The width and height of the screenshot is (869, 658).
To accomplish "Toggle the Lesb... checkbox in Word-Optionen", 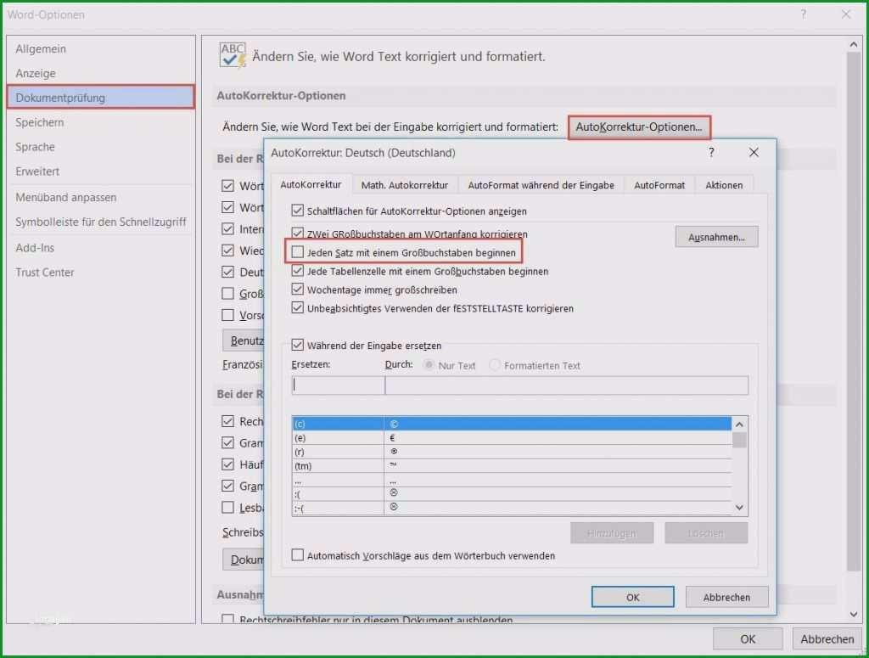I will pos(227,507).
